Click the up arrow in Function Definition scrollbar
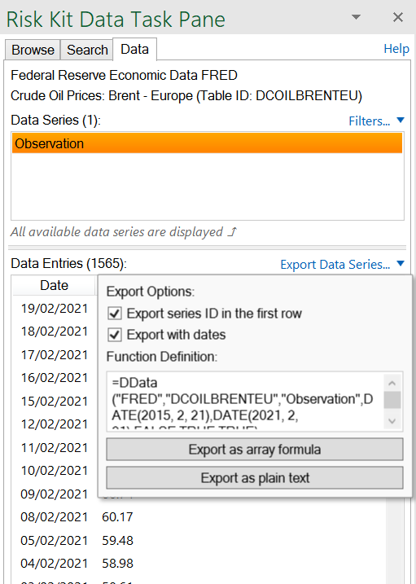The image size is (416, 584). point(392,383)
